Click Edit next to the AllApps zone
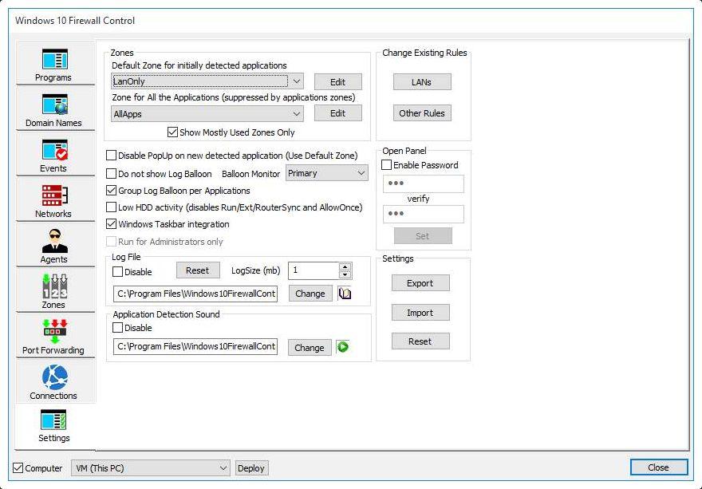Screen dimensions: 702x489 (338, 113)
